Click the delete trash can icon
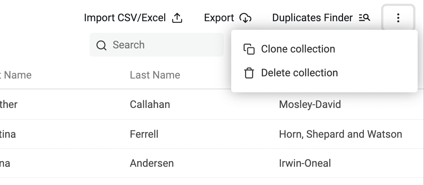 click(249, 73)
